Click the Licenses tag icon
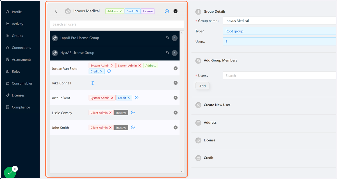Screen dimensions: 337x179 coord(8,95)
